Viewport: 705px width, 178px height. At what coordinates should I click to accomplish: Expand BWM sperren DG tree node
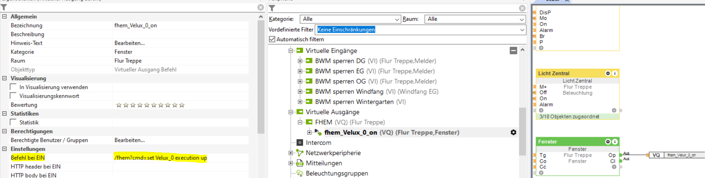pyautogui.click(x=300, y=61)
